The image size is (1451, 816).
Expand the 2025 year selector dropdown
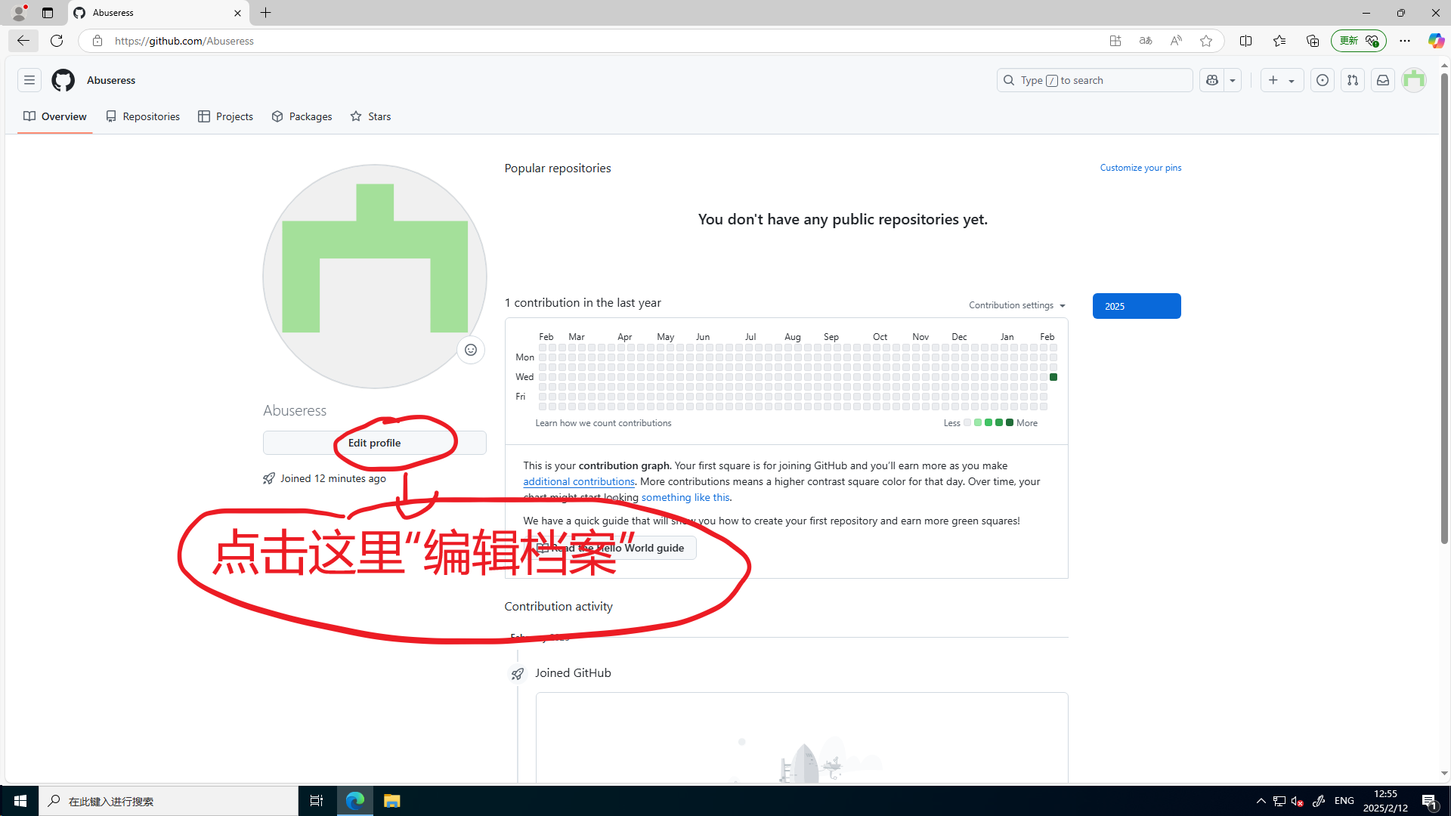tap(1136, 306)
